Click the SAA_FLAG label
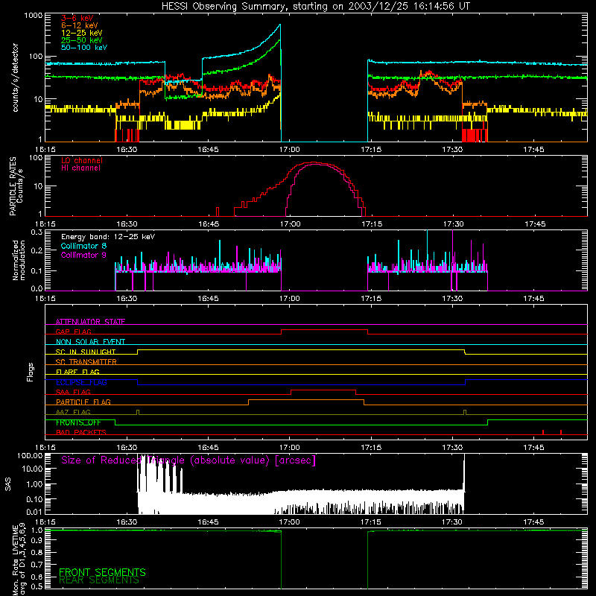Image resolution: width=596 pixels, height=596 pixels. pos(73,392)
